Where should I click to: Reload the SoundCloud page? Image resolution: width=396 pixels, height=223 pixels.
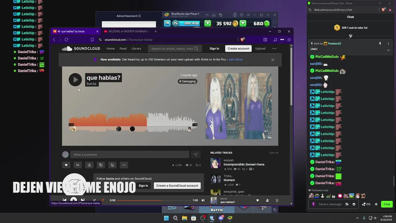(x=66, y=40)
